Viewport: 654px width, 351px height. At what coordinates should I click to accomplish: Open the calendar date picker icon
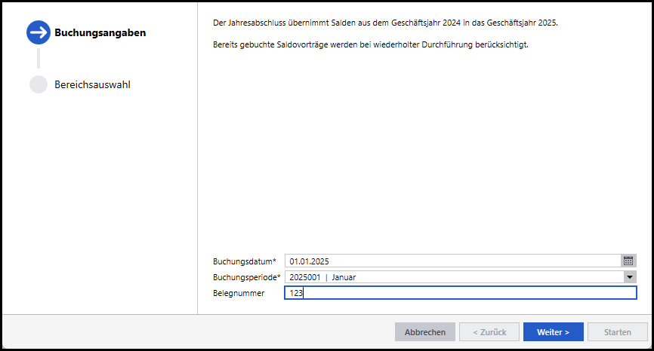click(x=628, y=261)
